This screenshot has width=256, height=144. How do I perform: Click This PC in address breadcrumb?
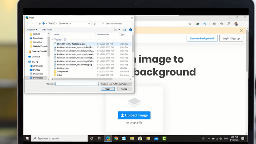[52, 24]
